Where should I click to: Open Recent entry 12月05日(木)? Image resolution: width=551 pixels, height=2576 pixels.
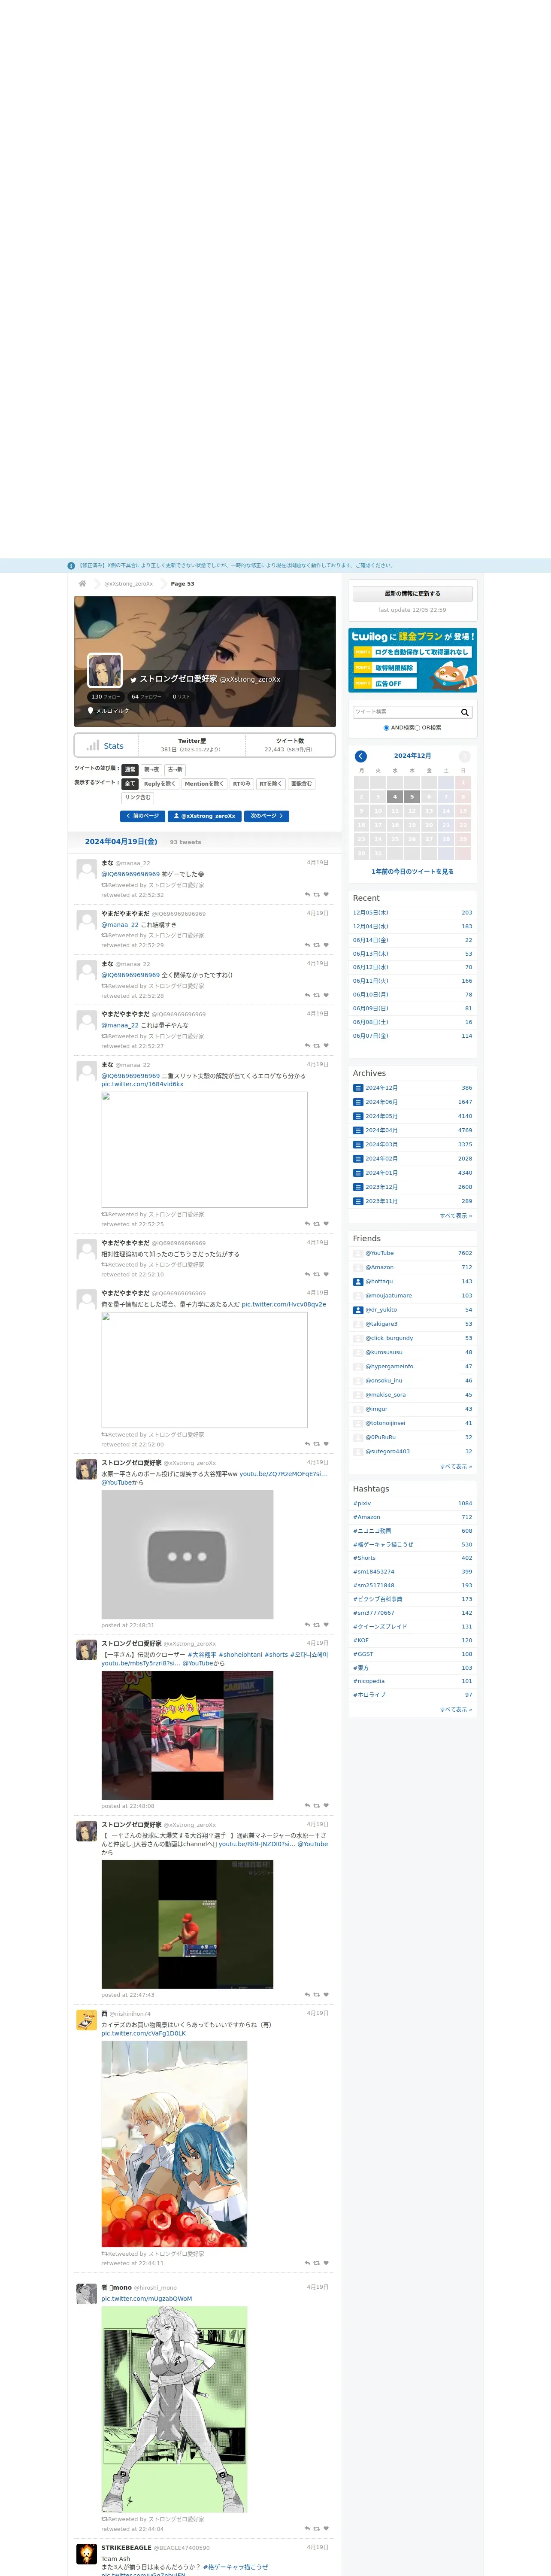[x=371, y=913]
